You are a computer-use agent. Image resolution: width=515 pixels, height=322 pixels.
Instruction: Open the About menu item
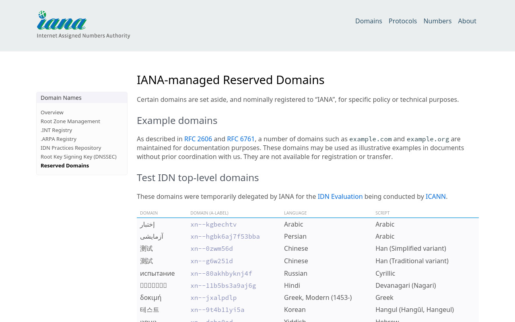[x=467, y=21]
